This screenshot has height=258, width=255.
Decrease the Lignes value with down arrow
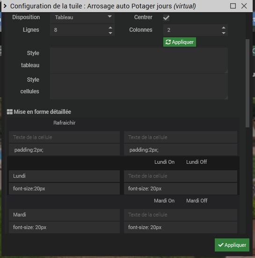coord(110,33)
